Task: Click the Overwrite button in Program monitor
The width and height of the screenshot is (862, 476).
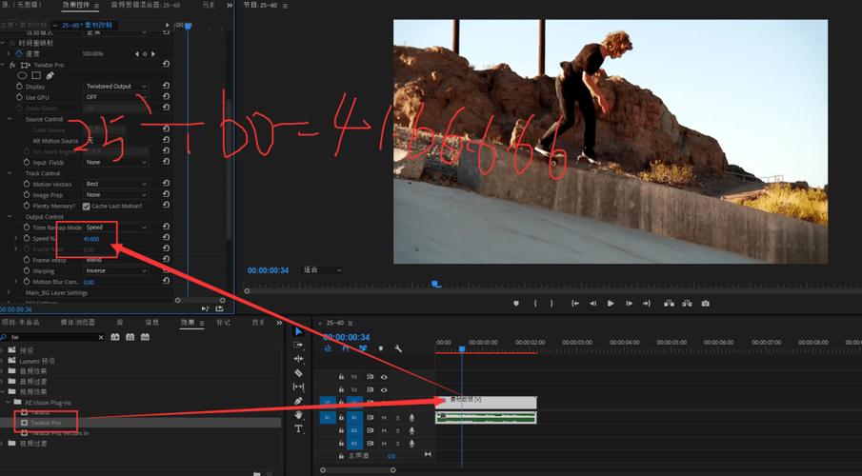Action: click(x=687, y=304)
